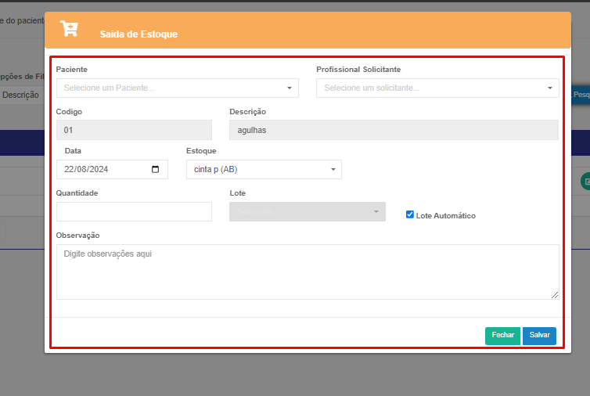Click the Fechar button
Image resolution: width=590 pixels, height=396 pixels.
tap(502, 335)
